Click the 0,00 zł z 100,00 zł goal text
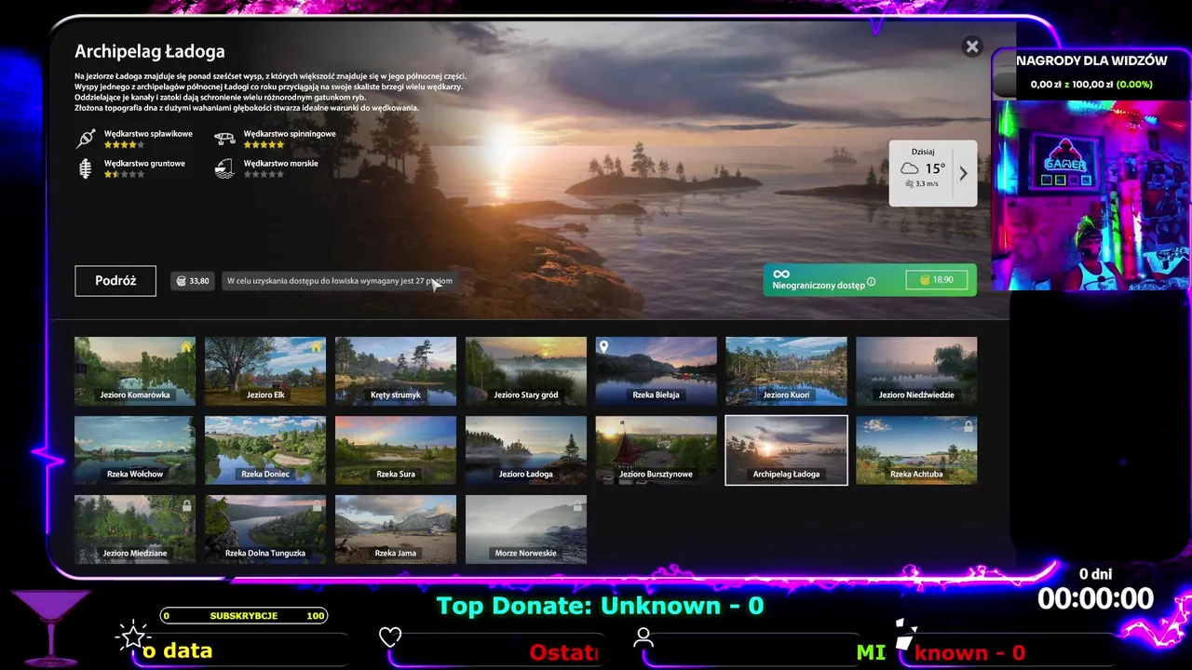Image resolution: width=1192 pixels, height=670 pixels. pyautogui.click(x=1091, y=84)
